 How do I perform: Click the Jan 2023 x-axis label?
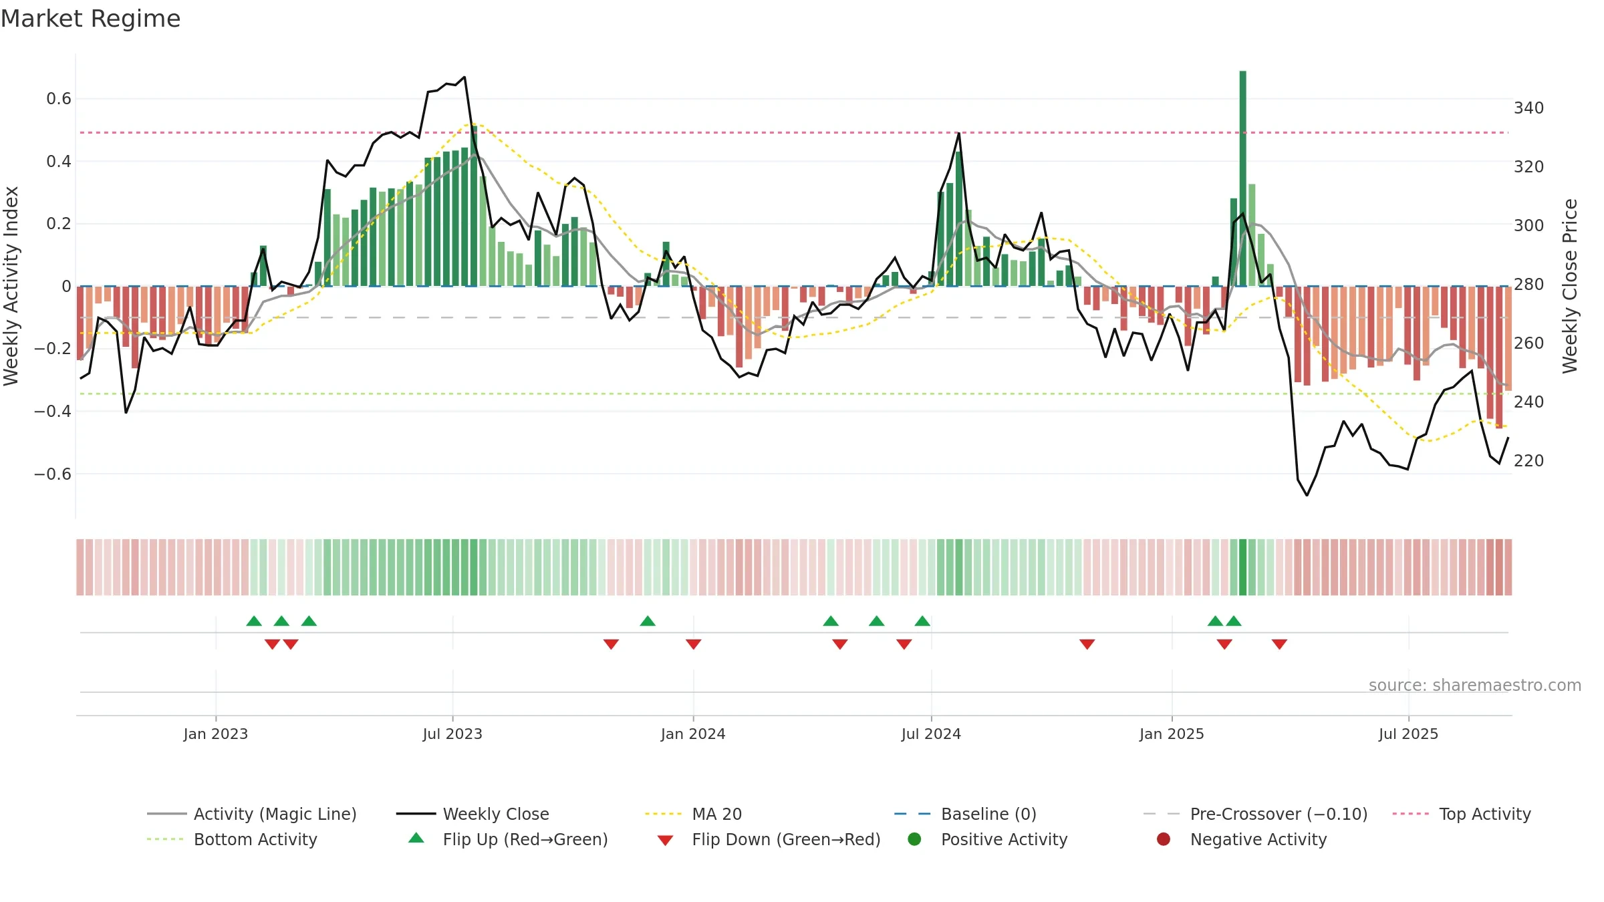tap(216, 734)
